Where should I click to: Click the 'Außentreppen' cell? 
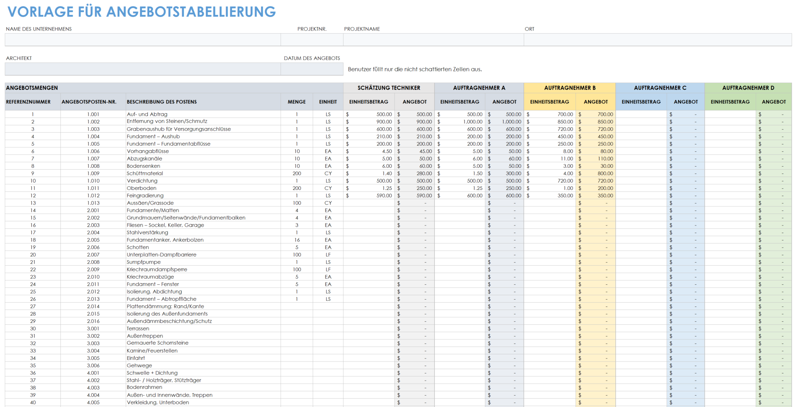[203, 336]
